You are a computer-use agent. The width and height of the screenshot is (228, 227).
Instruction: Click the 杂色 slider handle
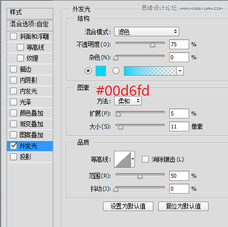click(x=116, y=58)
